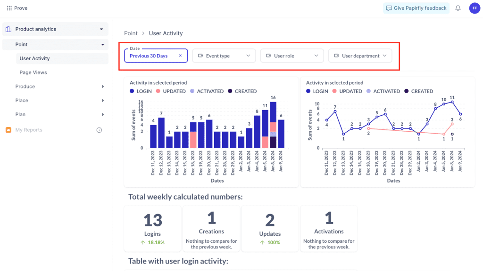483x271 pixels.
Task: Click the Point breadcrumb link
Action: 131,33
